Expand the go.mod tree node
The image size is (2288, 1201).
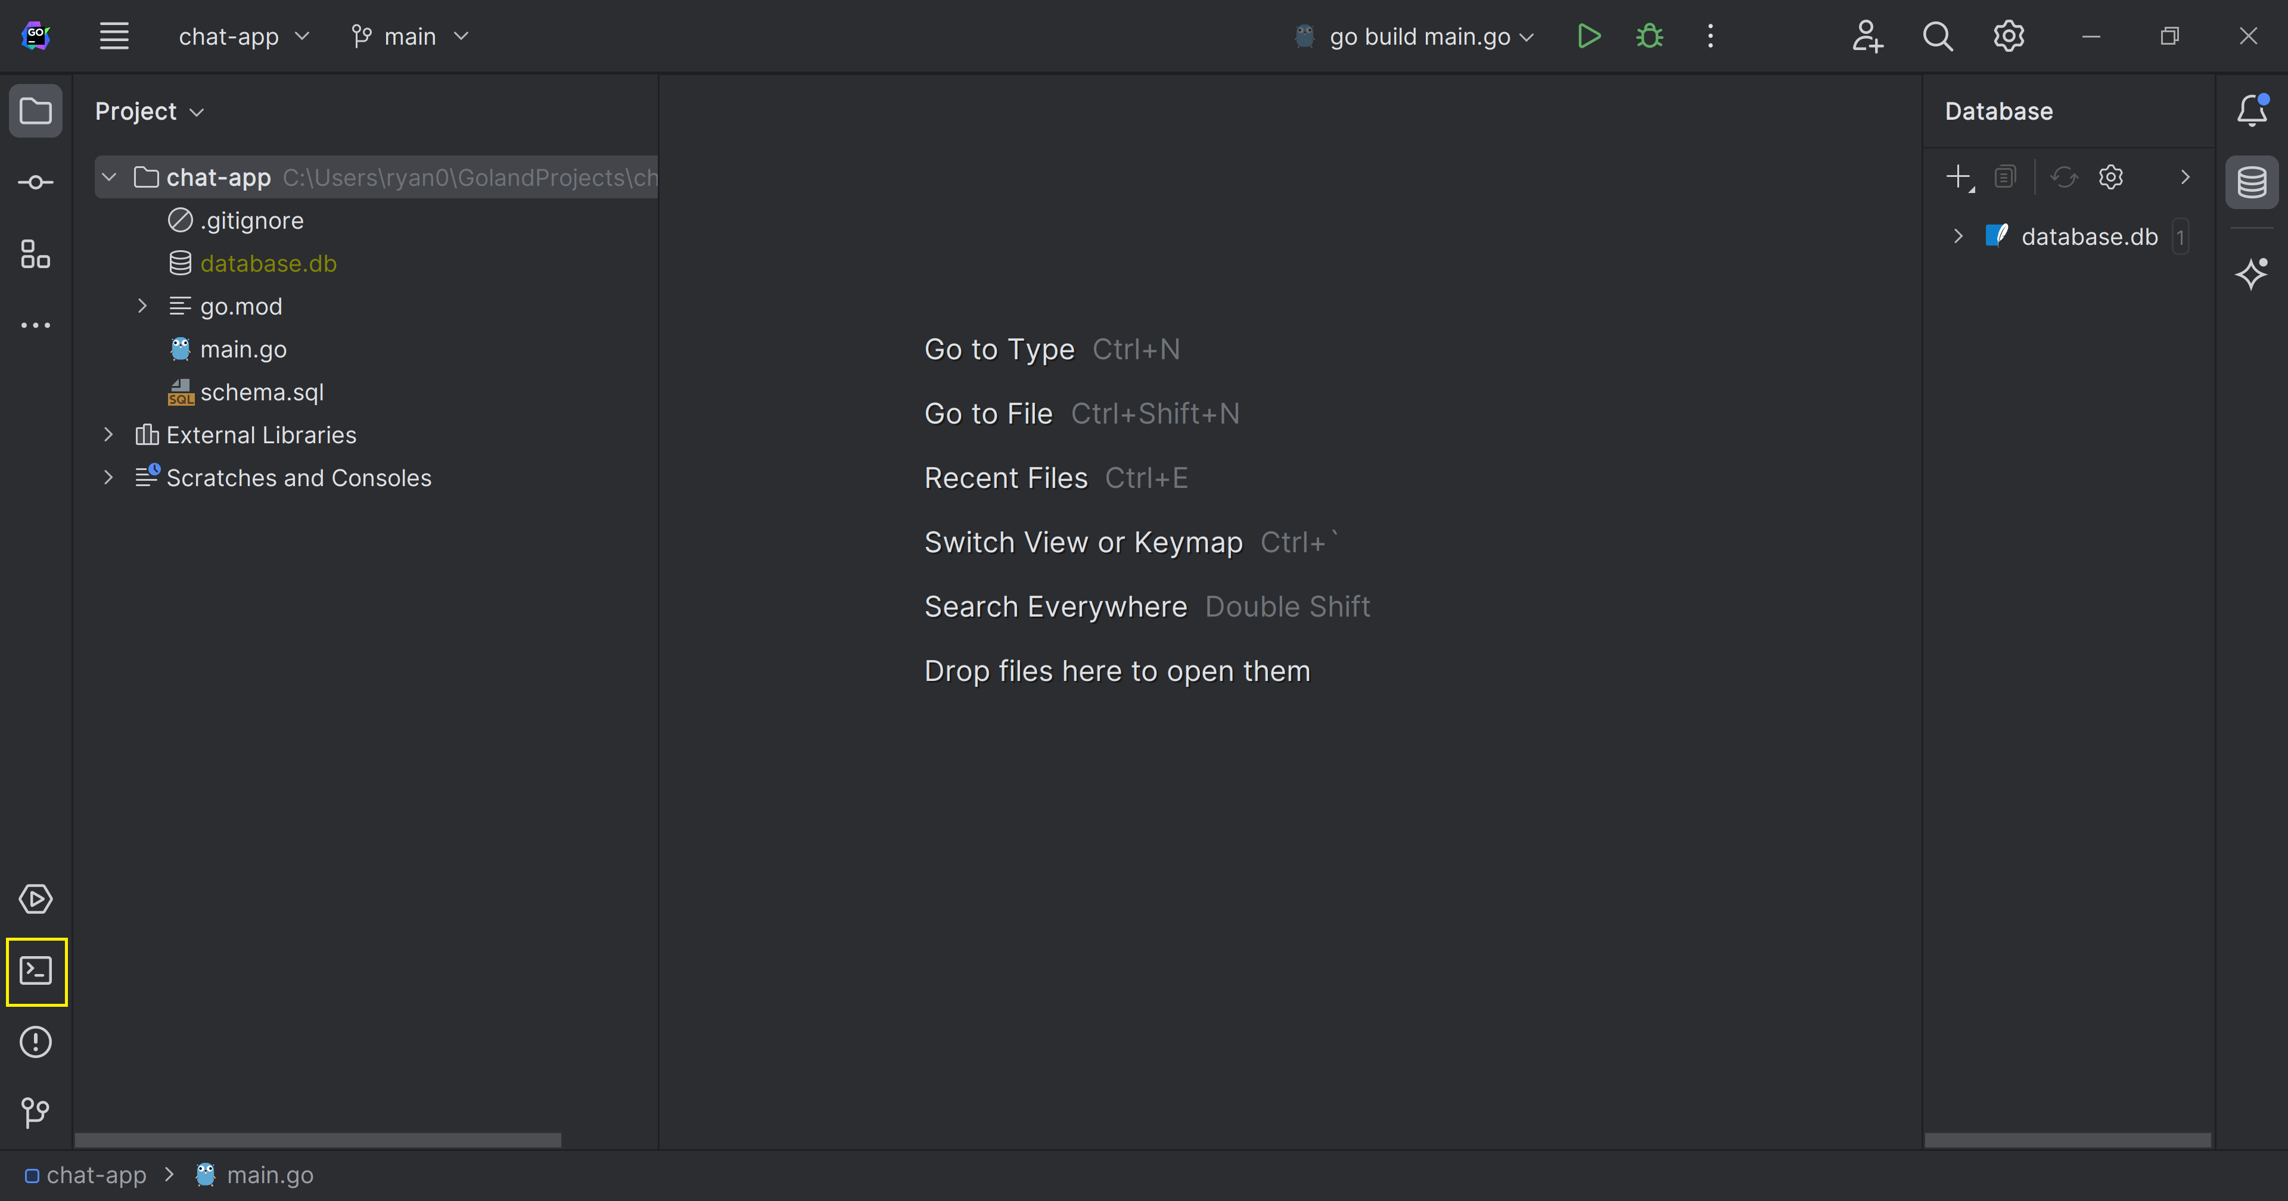coord(142,306)
